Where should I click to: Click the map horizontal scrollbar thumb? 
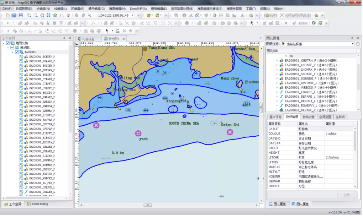147,205
